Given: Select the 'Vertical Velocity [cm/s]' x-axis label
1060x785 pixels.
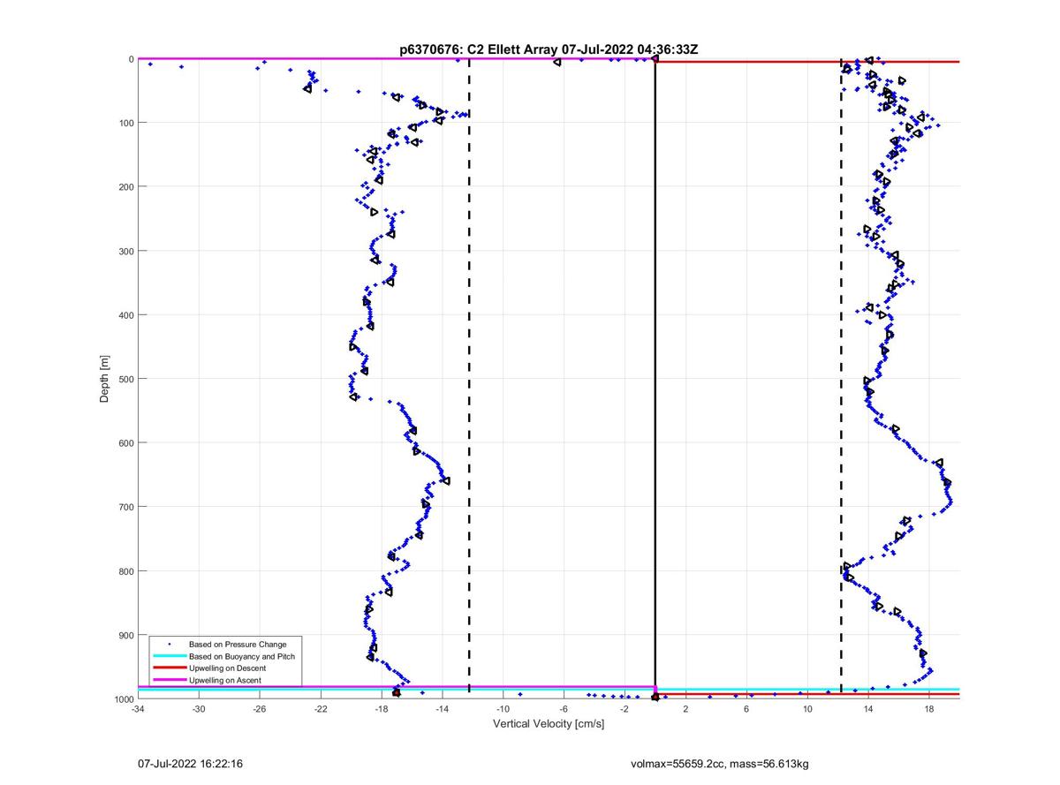Looking at the screenshot, I should pos(549,724).
